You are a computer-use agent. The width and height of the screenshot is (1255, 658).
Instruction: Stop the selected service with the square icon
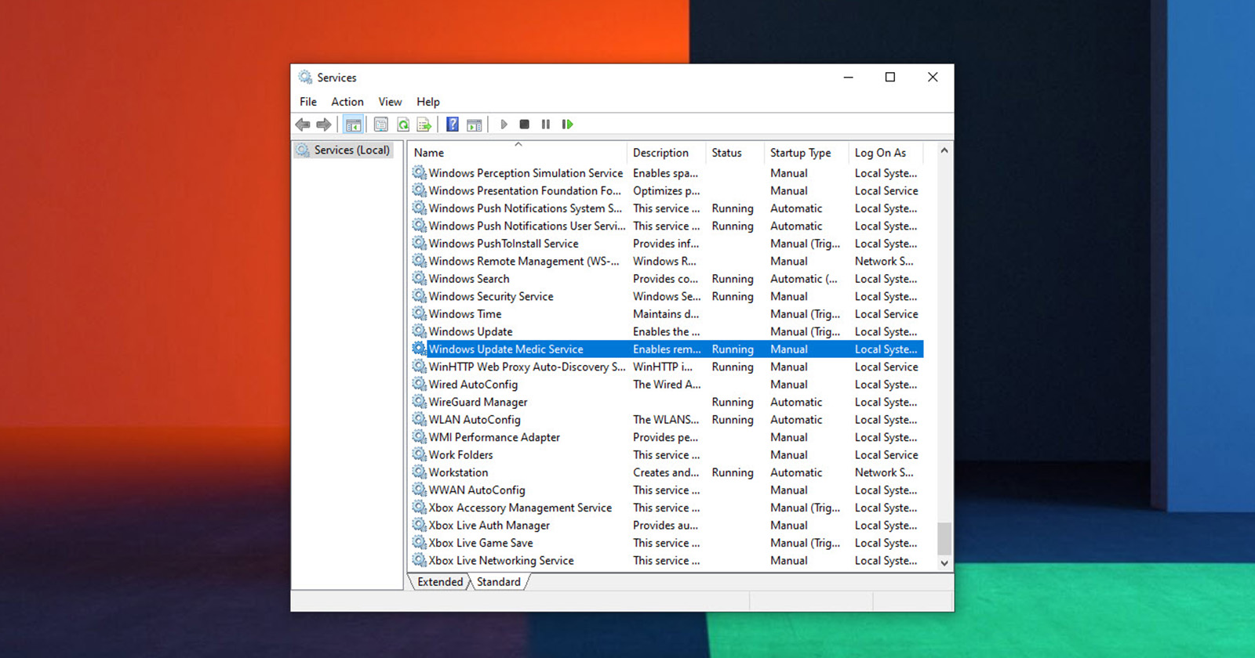coord(525,125)
